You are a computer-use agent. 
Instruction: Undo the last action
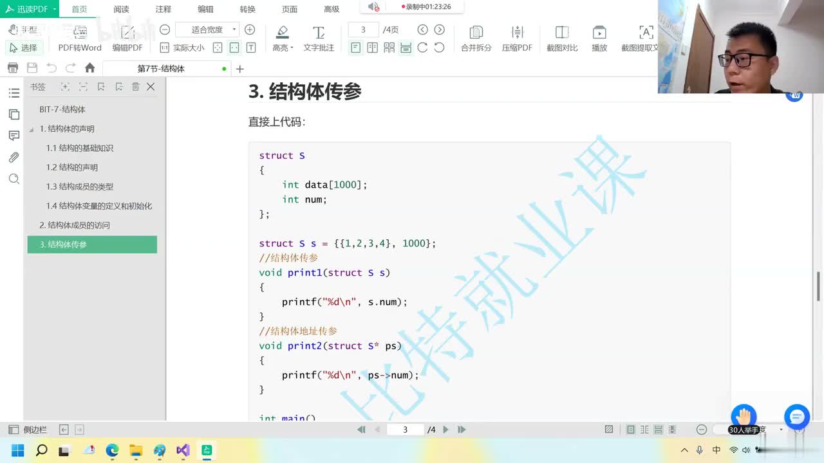tap(51, 68)
